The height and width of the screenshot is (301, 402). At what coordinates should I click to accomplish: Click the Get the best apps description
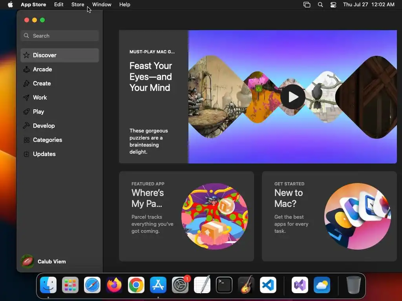[x=291, y=224]
